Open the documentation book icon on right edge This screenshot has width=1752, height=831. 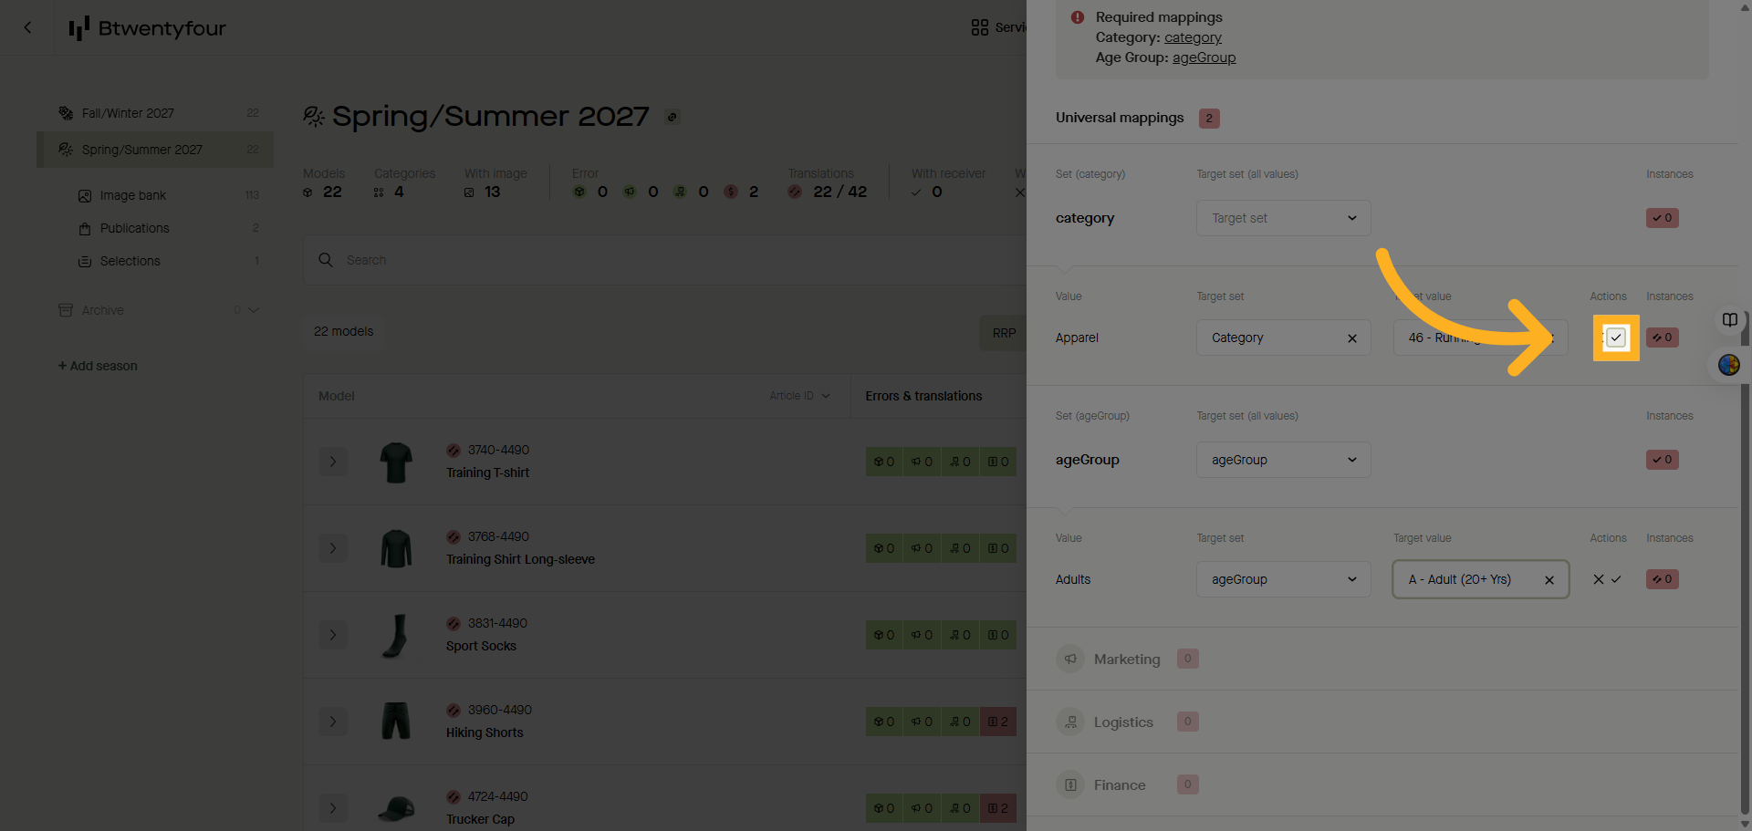coord(1729,320)
